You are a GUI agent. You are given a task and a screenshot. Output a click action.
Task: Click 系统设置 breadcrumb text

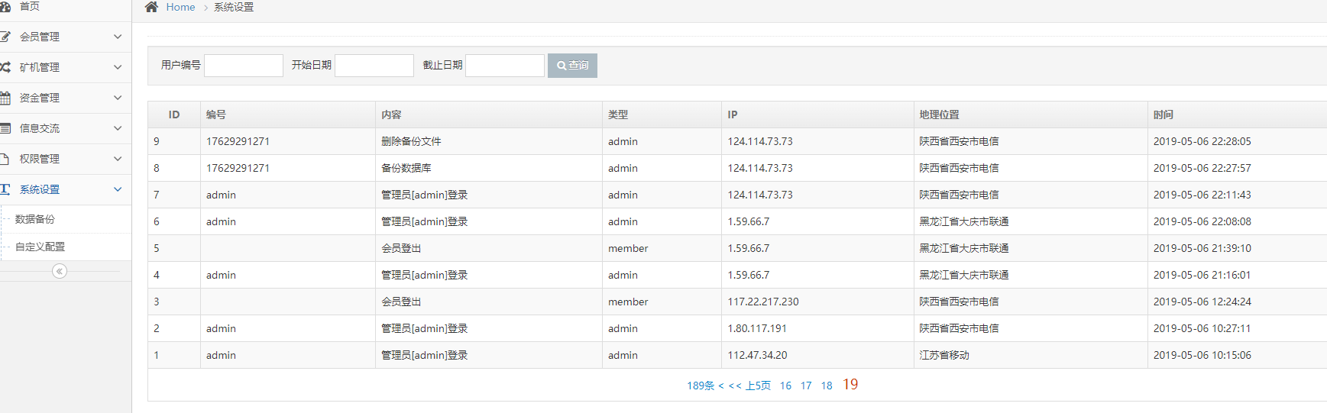(234, 7)
